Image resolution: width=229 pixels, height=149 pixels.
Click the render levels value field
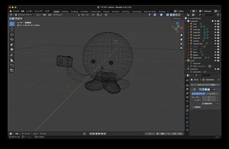209,100
